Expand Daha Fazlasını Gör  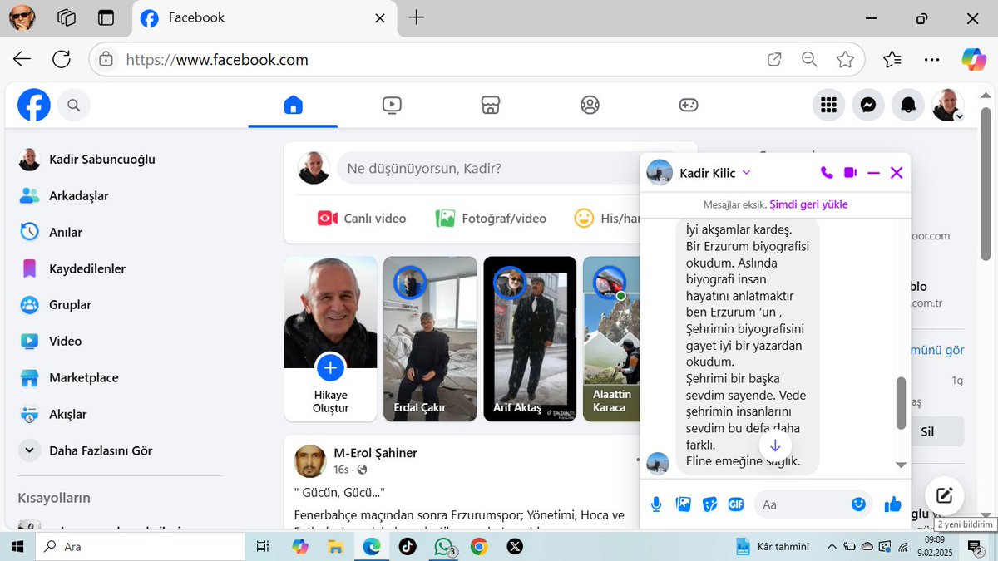(x=100, y=450)
